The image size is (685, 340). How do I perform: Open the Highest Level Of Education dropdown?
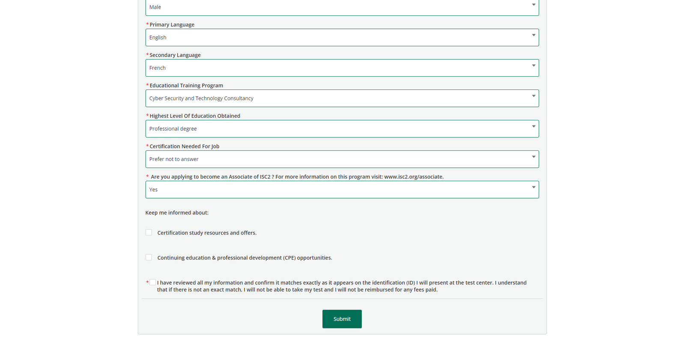coord(342,128)
